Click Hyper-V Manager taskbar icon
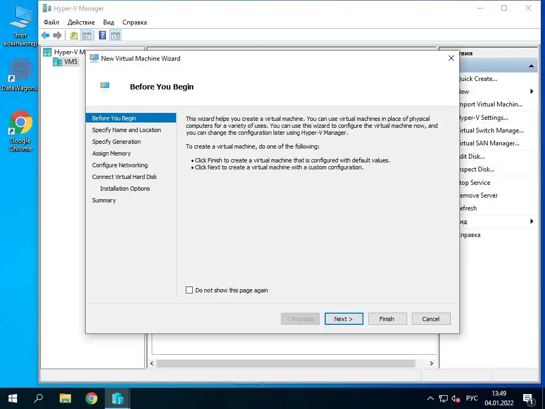 (118, 398)
